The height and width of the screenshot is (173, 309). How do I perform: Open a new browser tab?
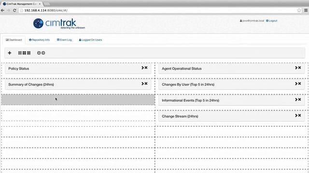(47, 4)
